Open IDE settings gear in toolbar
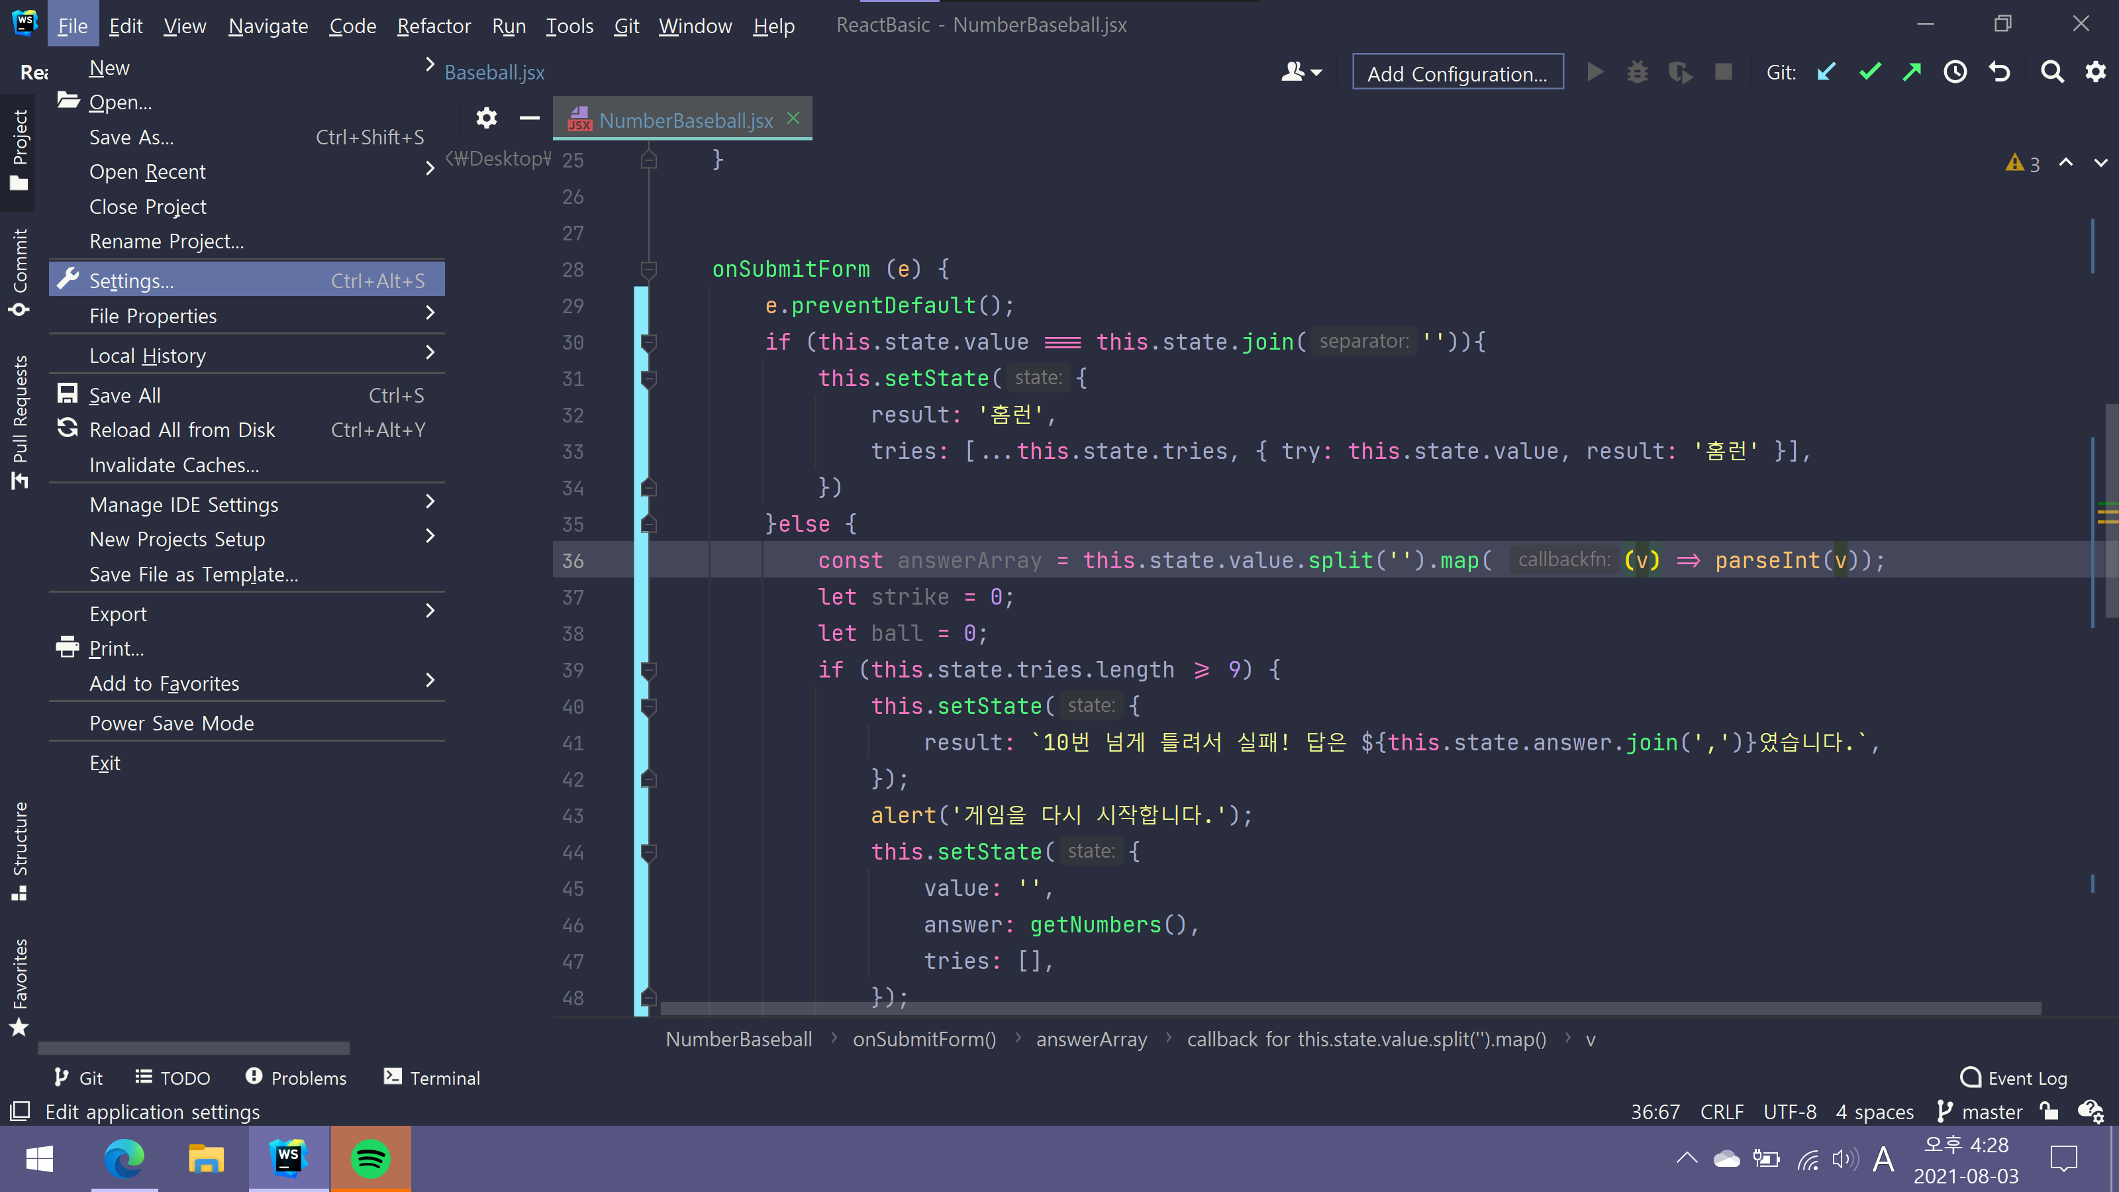The height and width of the screenshot is (1192, 2119). pyautogui.click(x=2095, y=72)
